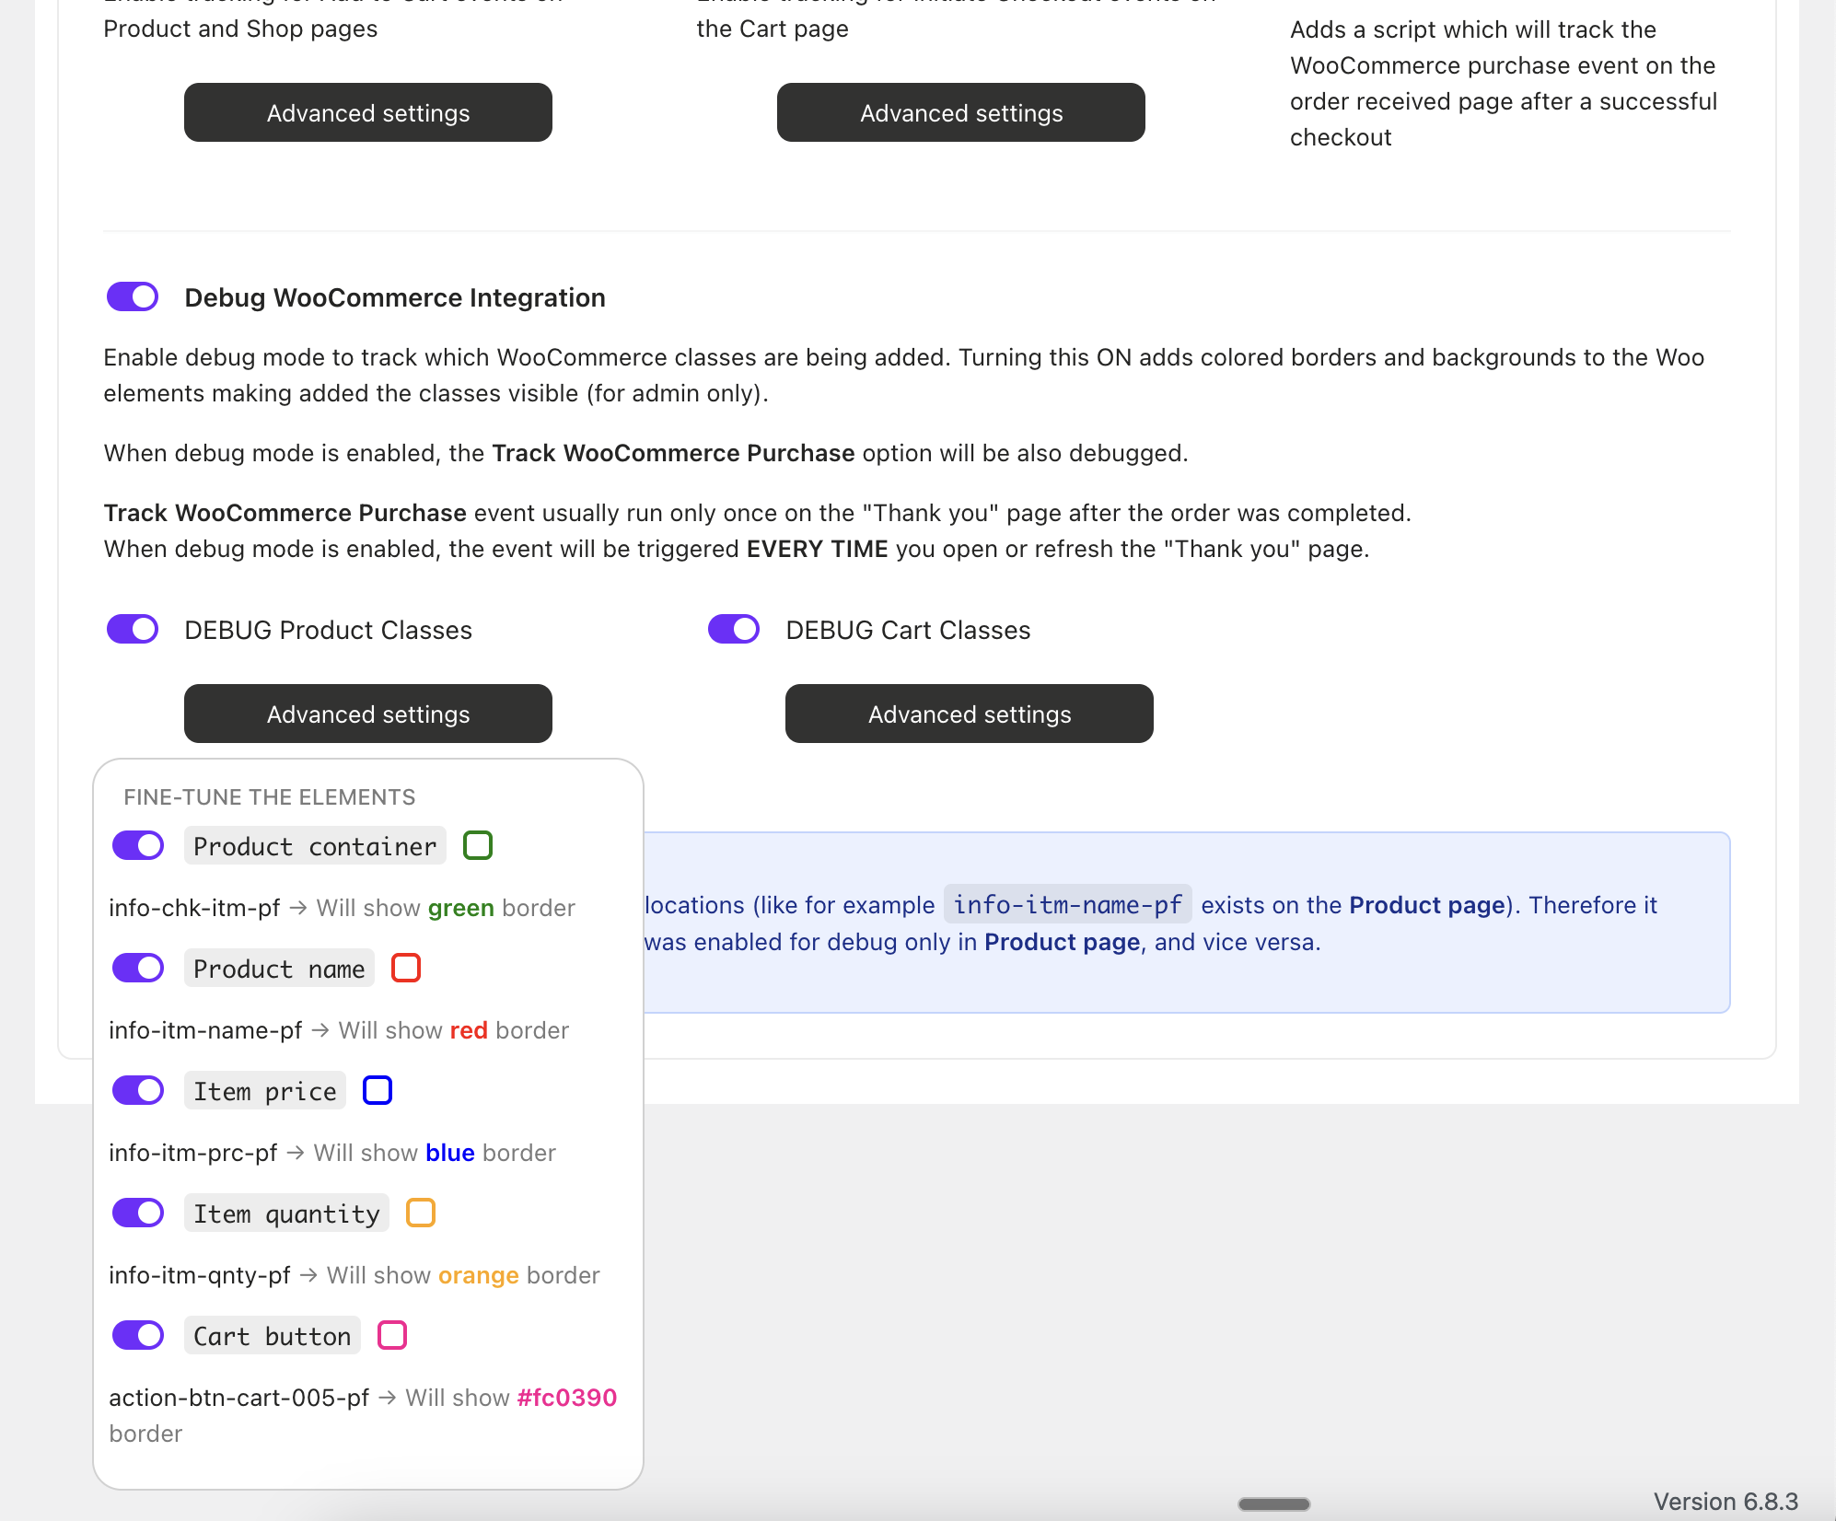This screenshot has height=1521, width=1836.
Task: Toggle the Product name debug element
Action: pyautogui.click(x=138, y=968)
